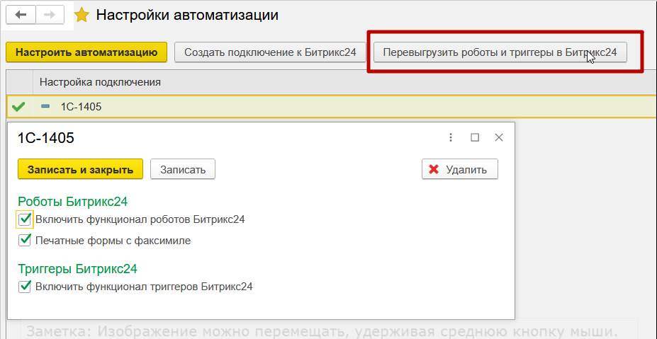This screenshot has width=657, height=339.
Task: Maximize the 1С-1405 dialog window
Action: coord(475,137)
